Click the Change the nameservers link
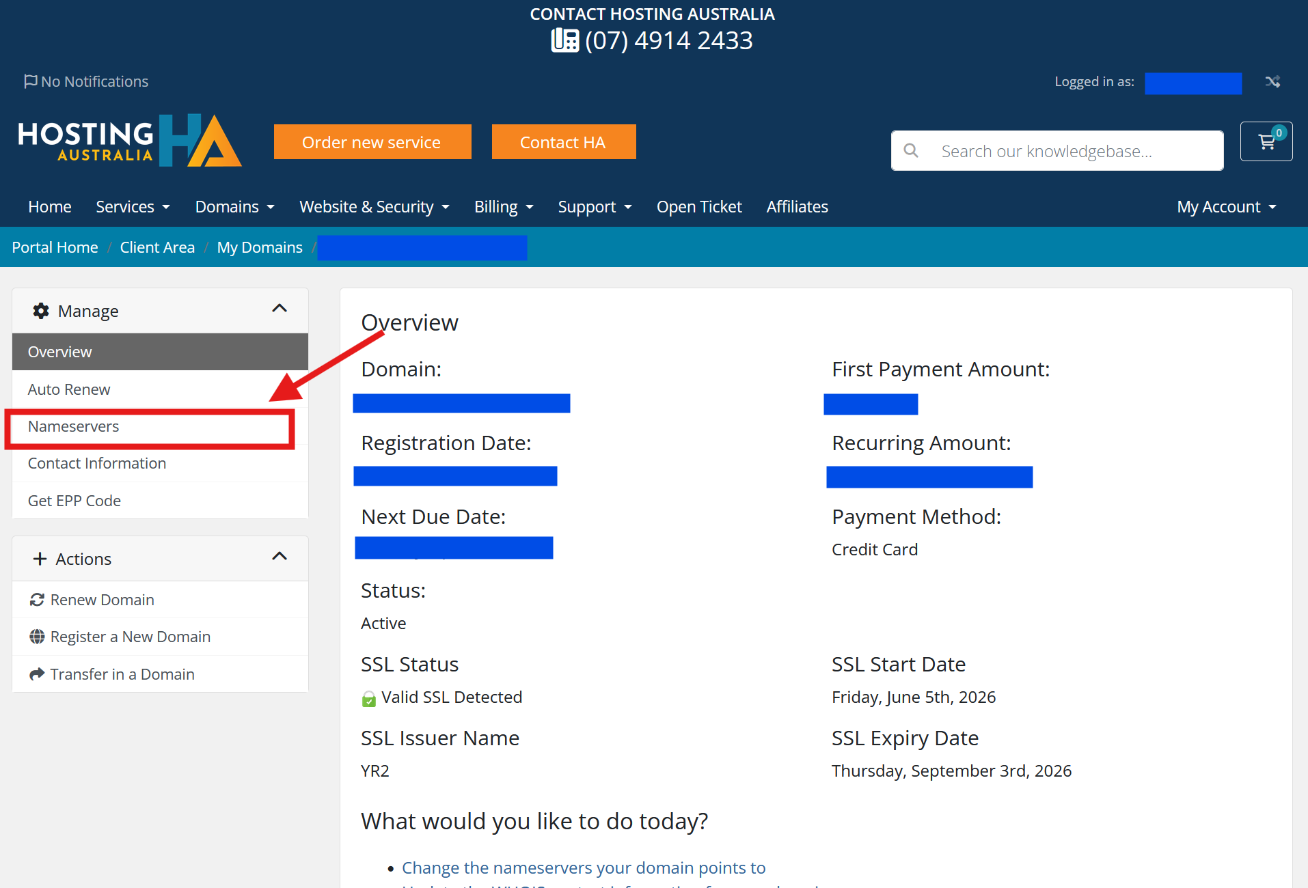The height and width of the screenshot is (888, 1308). click(x=584, y=868)
